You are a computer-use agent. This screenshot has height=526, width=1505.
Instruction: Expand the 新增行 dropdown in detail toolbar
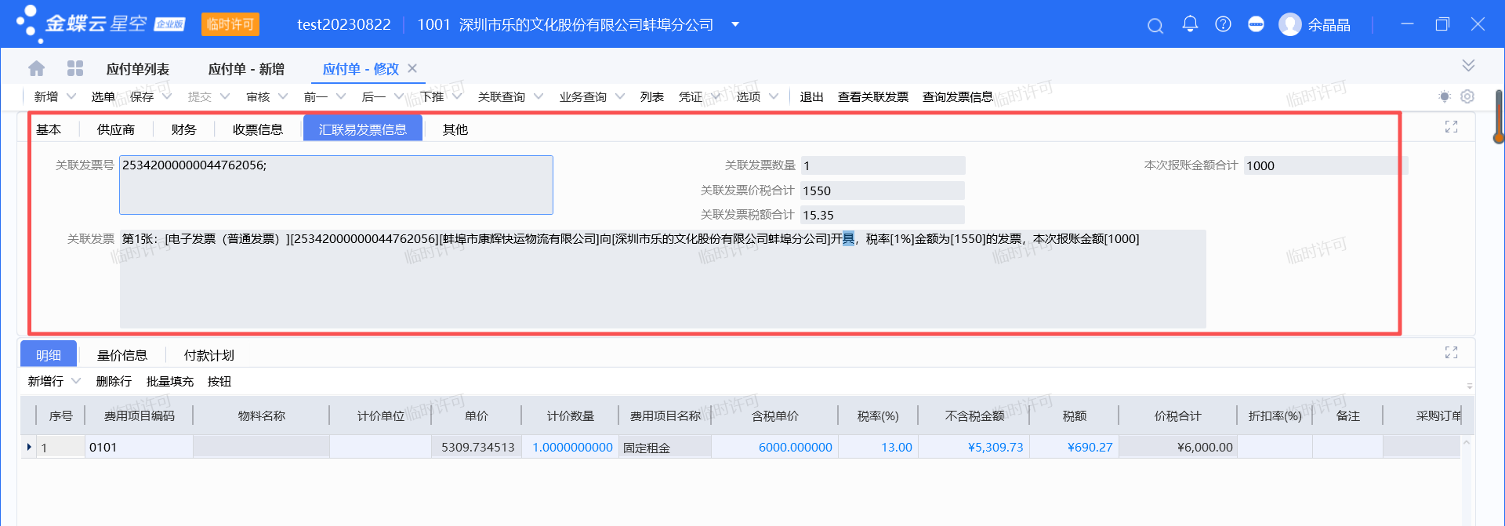pos(76,381)
